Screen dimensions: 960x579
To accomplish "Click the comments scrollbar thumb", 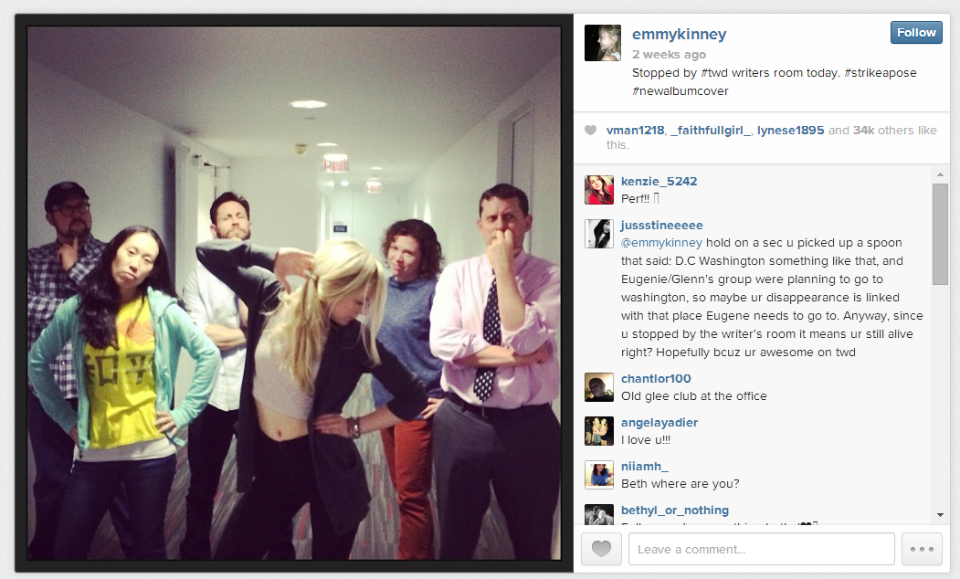I will click(941, 234).
